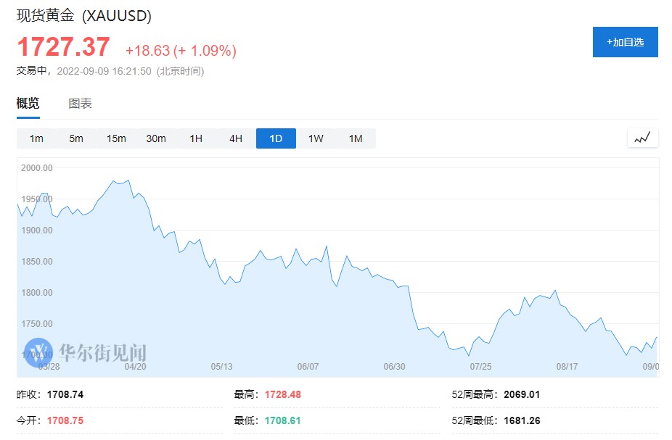The height and width of the screenshot is (440, 672).
Task: Choose the 4H chart interval
Action: 236,138
